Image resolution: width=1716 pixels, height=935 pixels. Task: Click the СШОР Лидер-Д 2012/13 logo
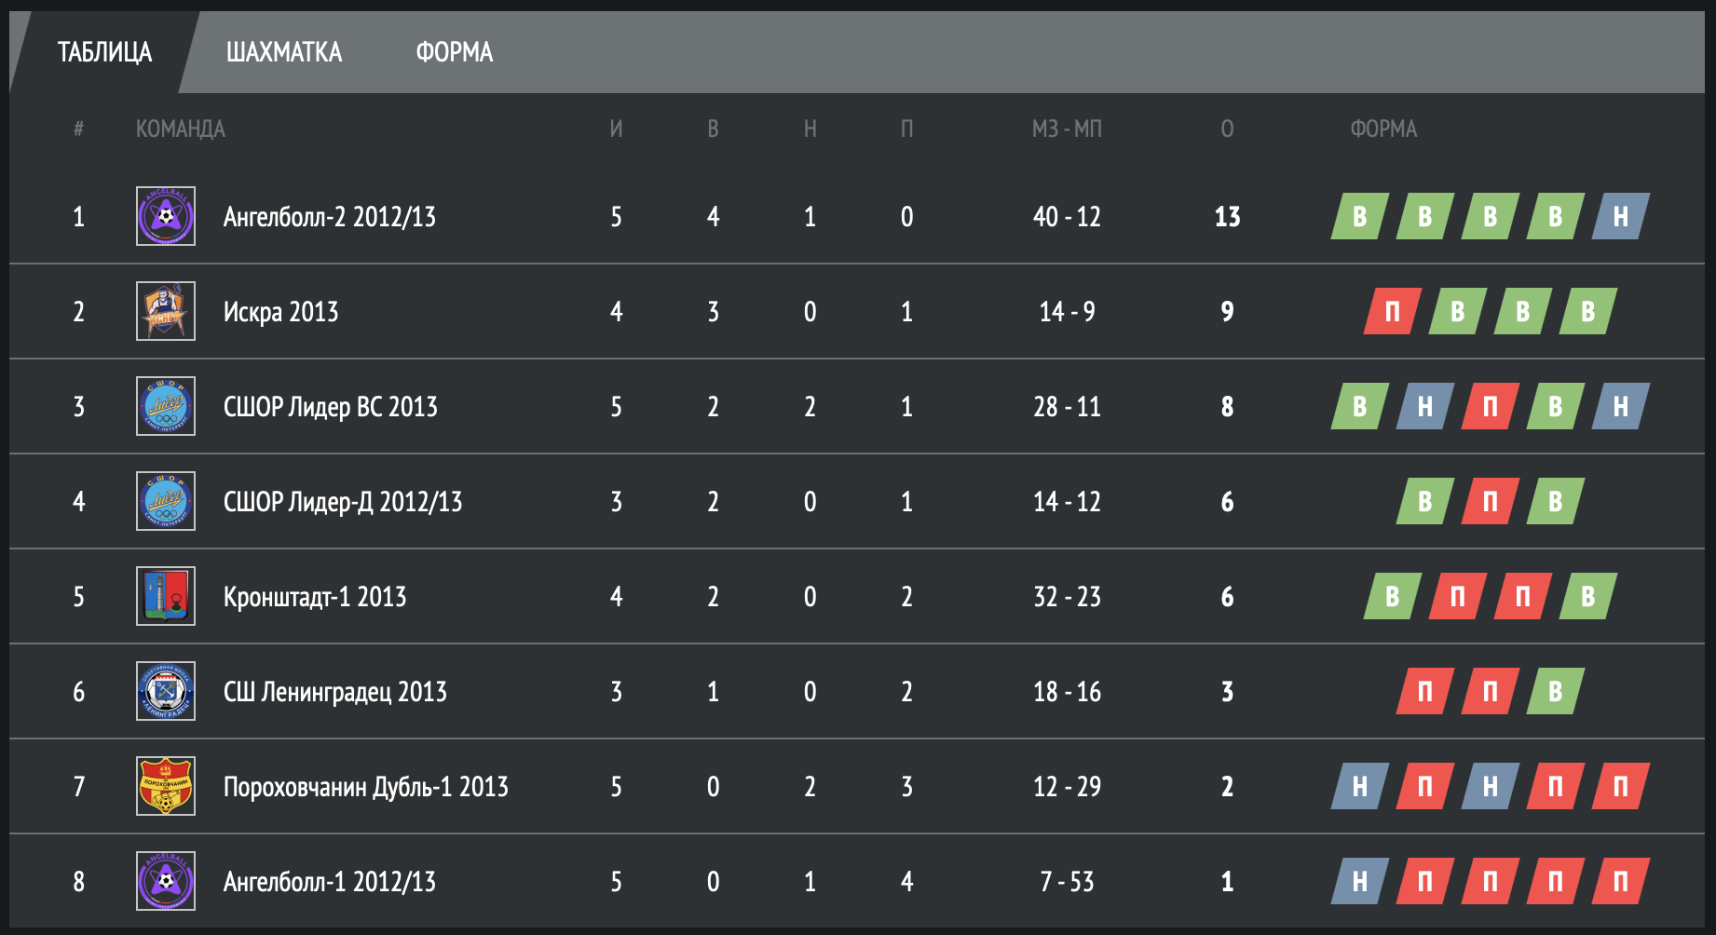166,501
